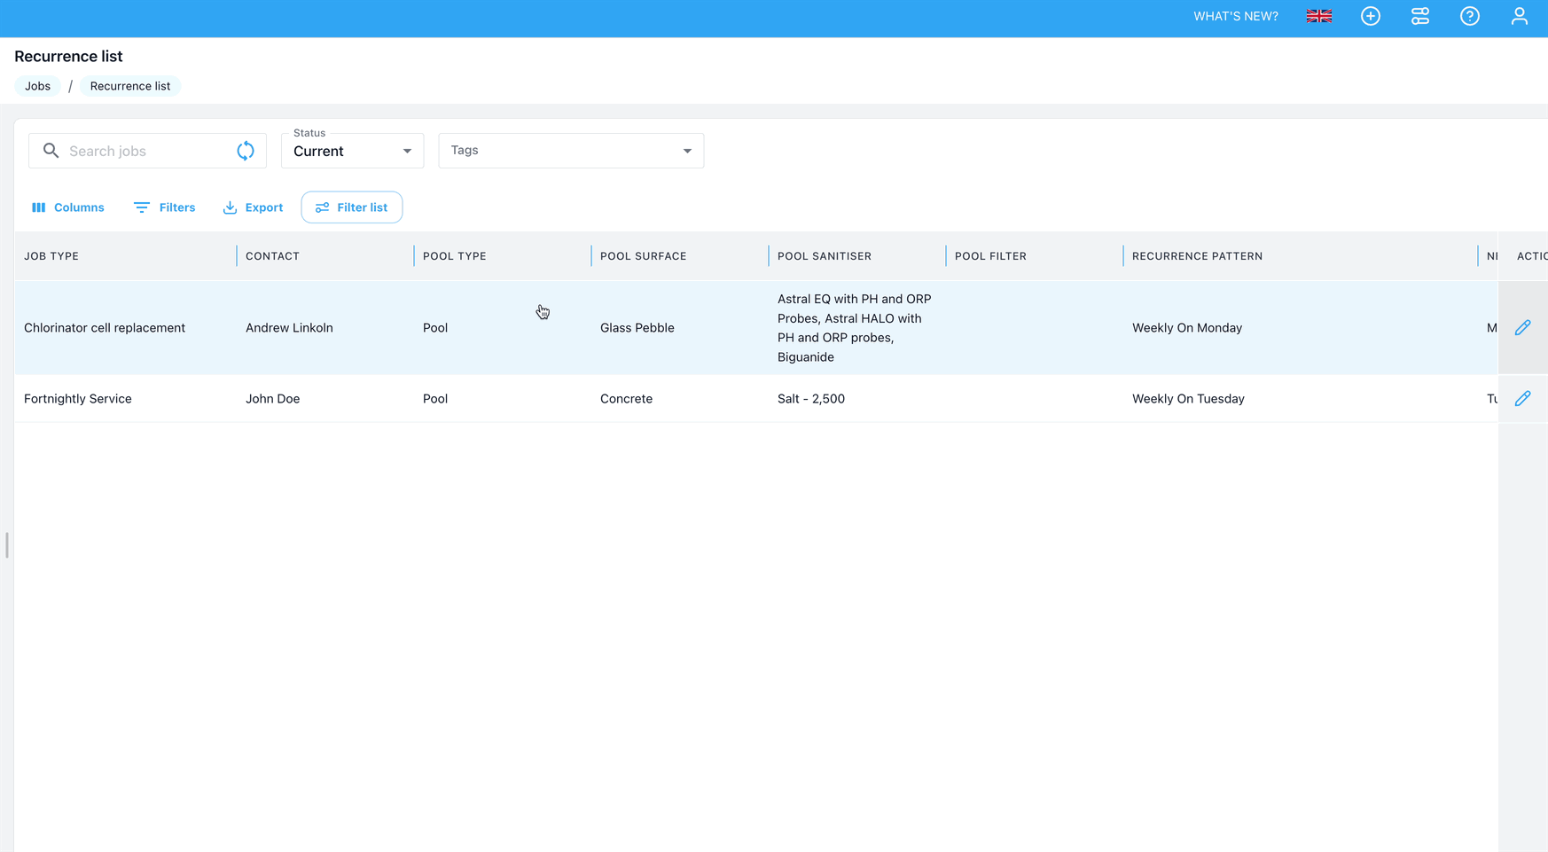Click the add new plus icon
The image size is (1548, 852).
click(x=1370, y=16)
